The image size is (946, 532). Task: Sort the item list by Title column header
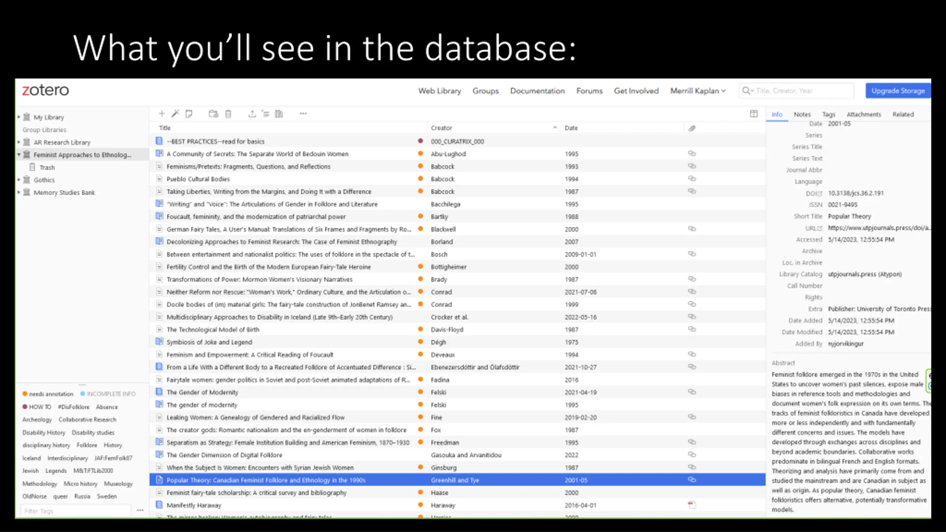[165, 128]
